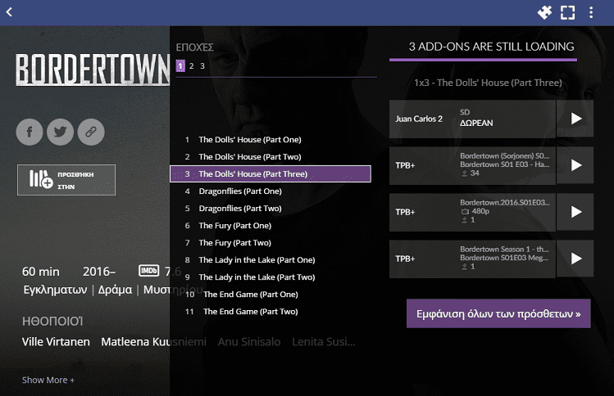
Task: Share Bordertown on Twitter
Action: tap(61, 132)
